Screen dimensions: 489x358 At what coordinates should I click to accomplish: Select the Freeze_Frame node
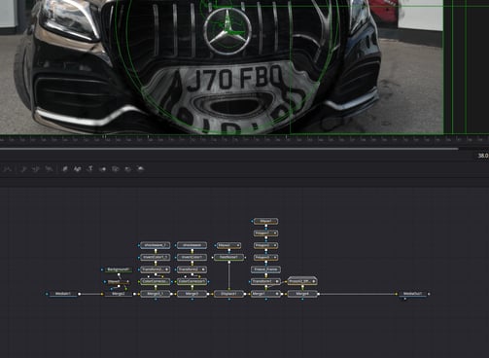[265, 269]
